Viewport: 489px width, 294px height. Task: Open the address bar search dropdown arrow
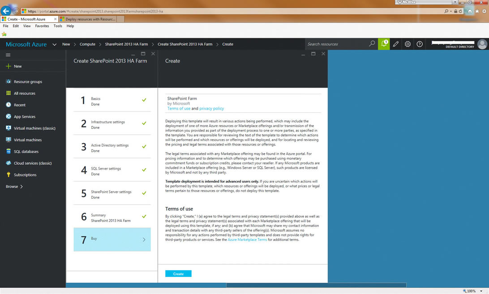coord(451,11)
